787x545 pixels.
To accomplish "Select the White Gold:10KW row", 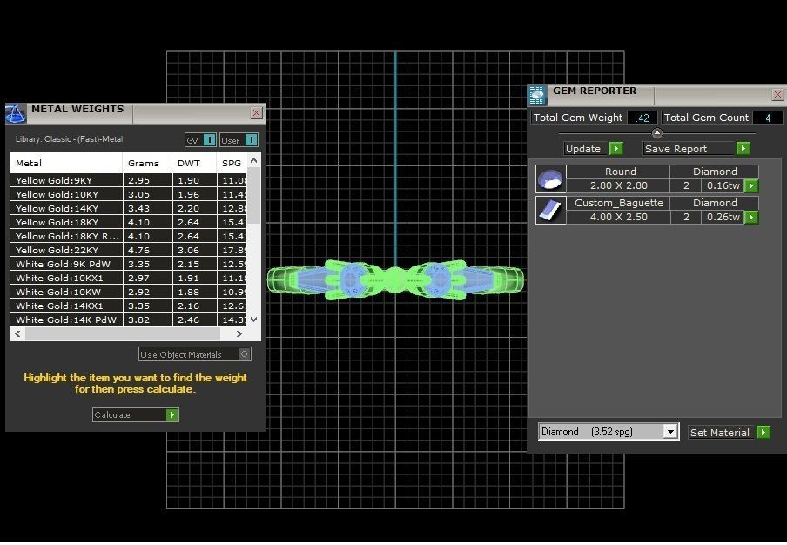I will pos(129,292).
